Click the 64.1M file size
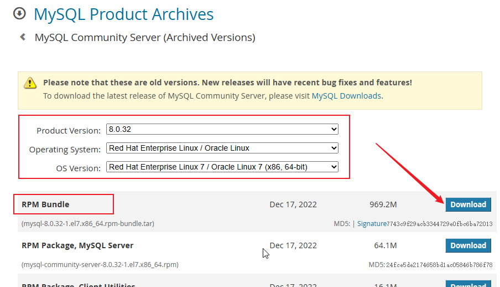This screenshot has width=500, height=287. (386, 245)
